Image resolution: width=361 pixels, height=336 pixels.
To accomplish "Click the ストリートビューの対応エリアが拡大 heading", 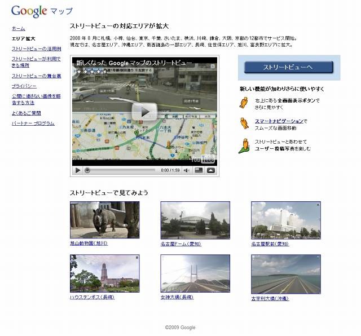I will tap(119, 26).
